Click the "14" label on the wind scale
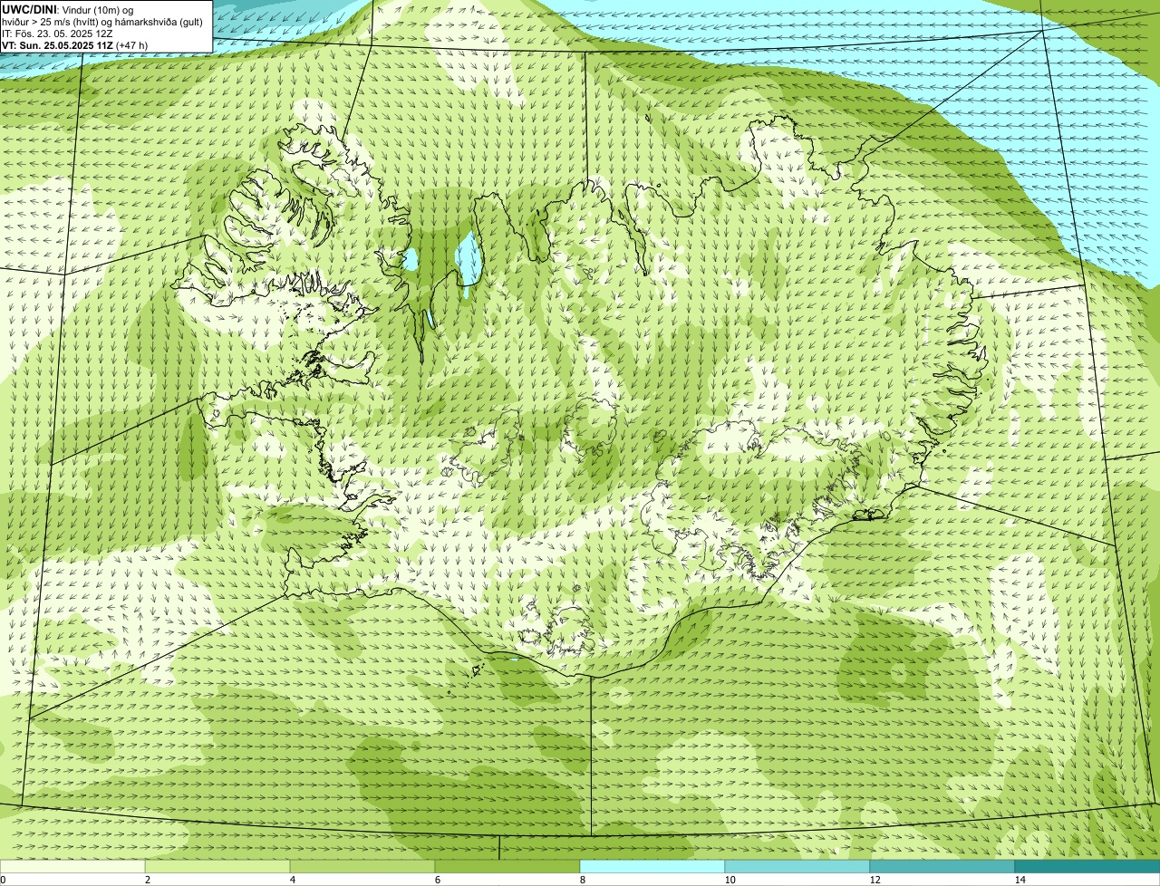Screen dimensions: 1160x886 [1020, 880]
